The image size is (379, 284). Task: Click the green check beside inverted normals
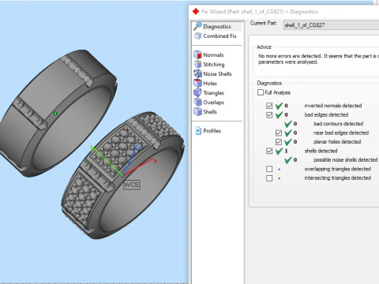tap(279, 106)
